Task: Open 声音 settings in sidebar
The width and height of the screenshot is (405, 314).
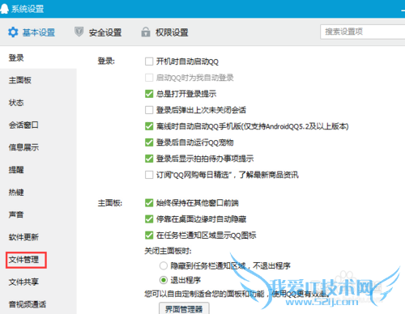Action: pyautogui.click(x=16, y=214)
